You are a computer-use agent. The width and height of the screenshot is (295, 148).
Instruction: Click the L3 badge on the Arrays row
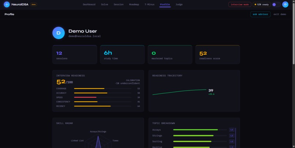pos(232,130)
